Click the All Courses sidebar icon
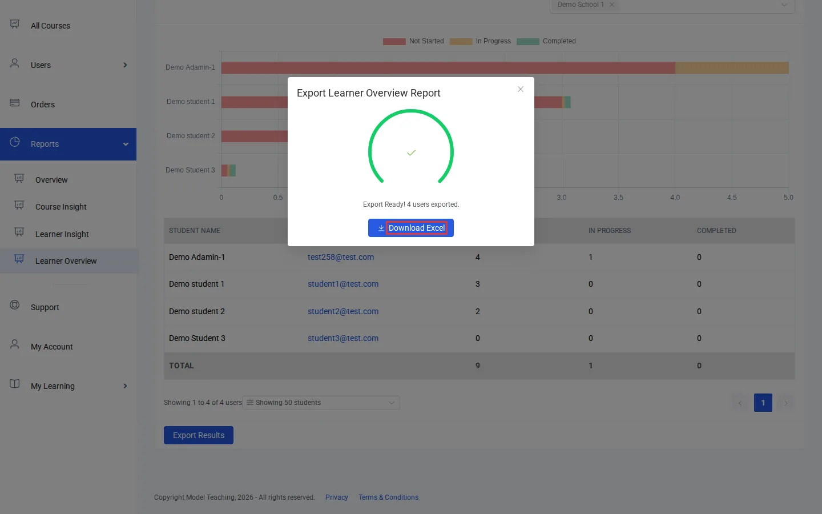The height and width of the screenshot is (514, 822). point(15,24)
